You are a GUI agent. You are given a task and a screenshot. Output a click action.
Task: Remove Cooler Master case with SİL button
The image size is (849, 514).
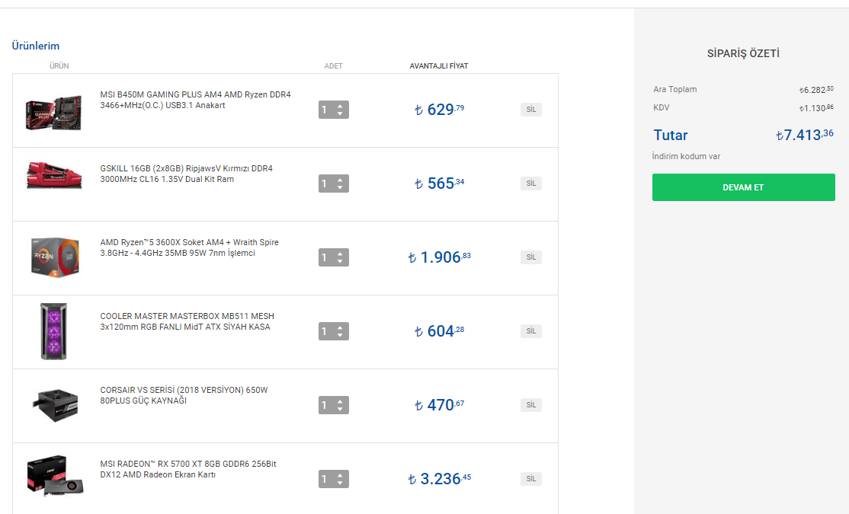point(531,331)
